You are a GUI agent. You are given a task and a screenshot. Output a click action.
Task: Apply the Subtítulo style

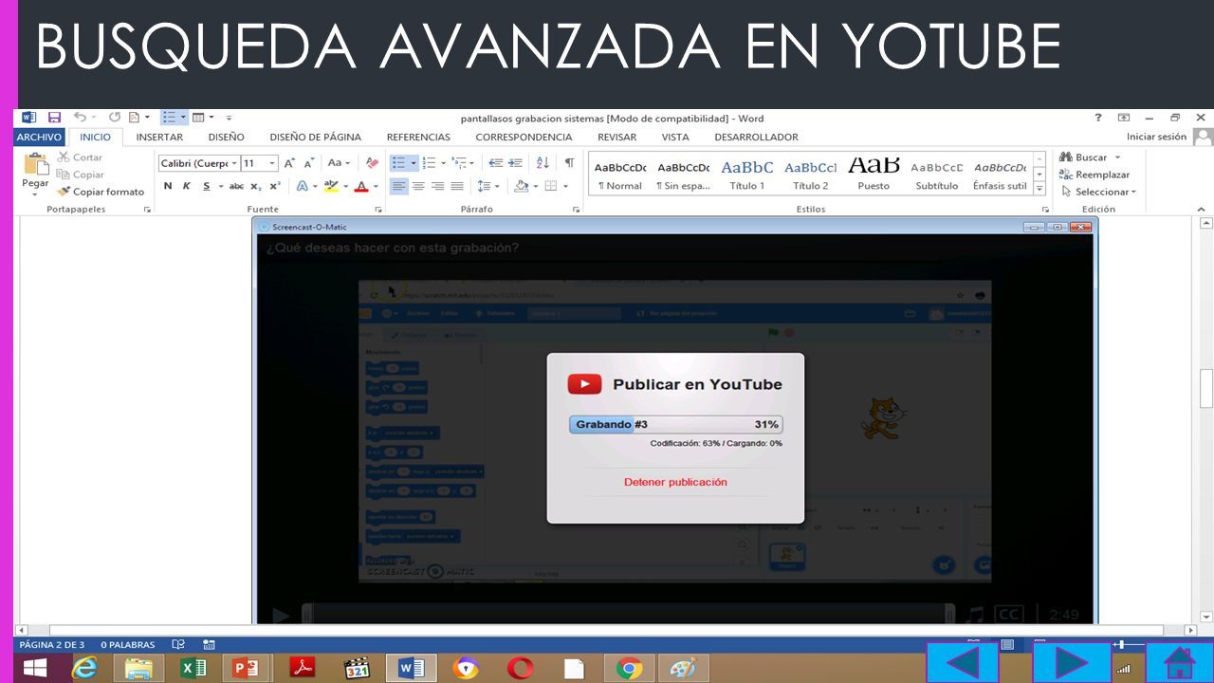(x=937, y=175)
